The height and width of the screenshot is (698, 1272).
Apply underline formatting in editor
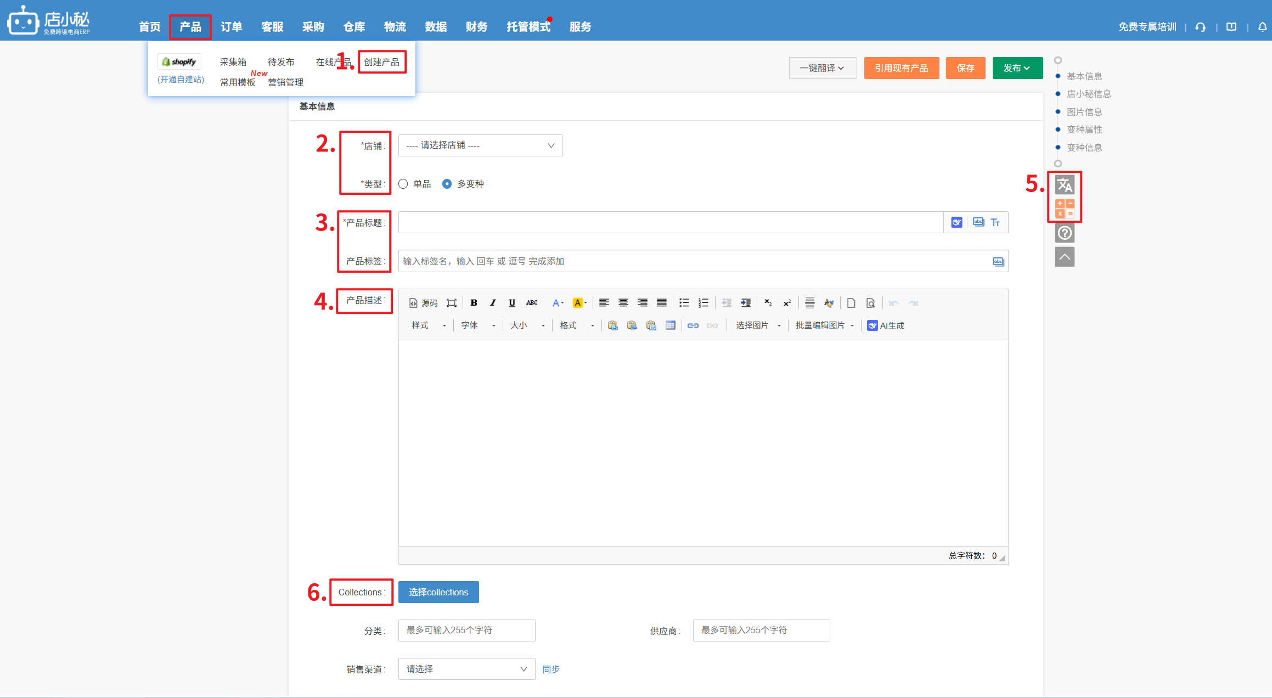pos(512,303)
